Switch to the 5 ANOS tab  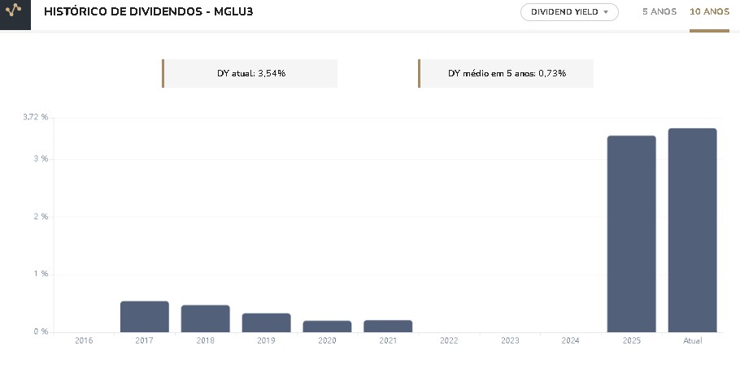click(659, 12)
